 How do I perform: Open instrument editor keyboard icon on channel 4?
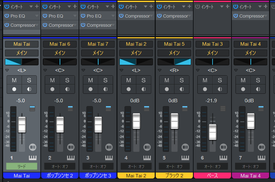(x=147, y=158)
